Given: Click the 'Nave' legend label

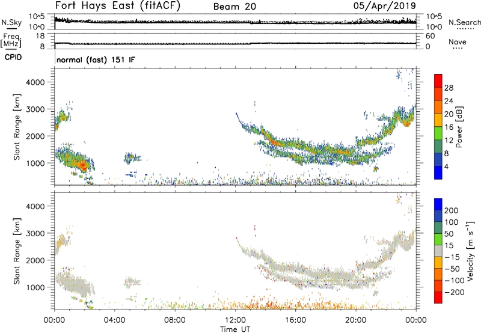Looking at the screenshot, I should click(457, 41).
